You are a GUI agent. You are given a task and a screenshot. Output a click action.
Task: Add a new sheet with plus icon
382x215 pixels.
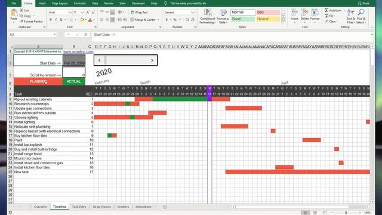click(x=165, y=207)
